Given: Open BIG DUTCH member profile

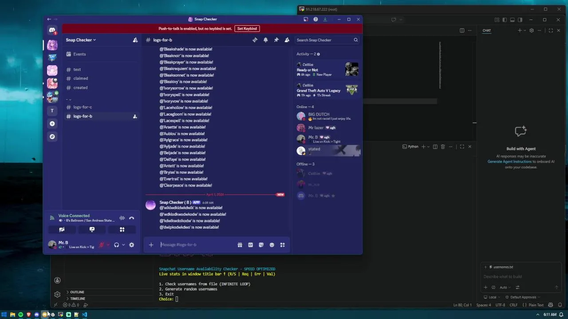Looking at the screenshot, I should [327, 116].
